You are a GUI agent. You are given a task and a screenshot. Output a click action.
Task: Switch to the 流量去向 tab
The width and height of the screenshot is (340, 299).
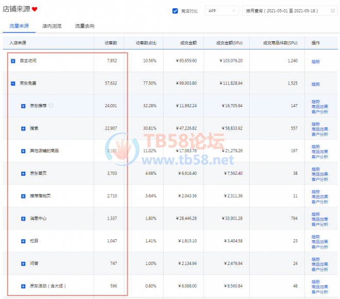(x=85, y=26)
